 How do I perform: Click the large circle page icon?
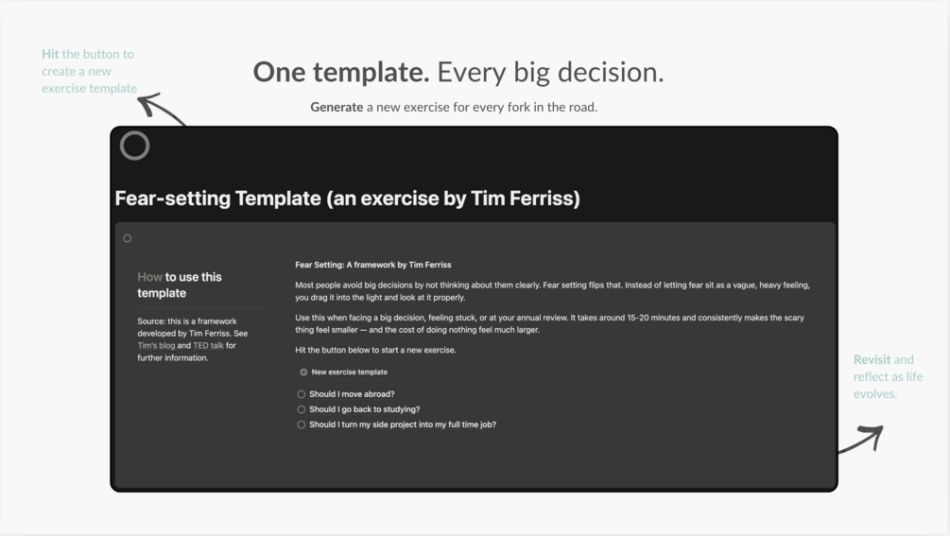(x=134, y=146)
